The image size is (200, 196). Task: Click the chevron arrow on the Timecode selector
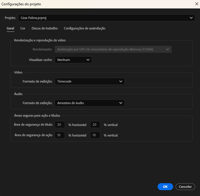click(120, 81)
